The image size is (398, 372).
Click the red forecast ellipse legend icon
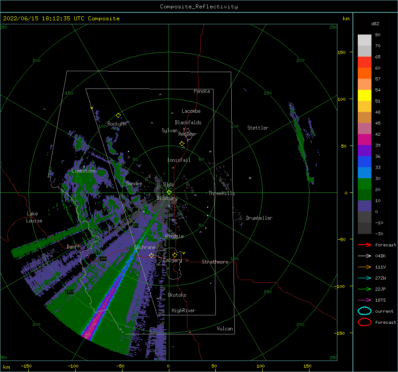point(364,322)
